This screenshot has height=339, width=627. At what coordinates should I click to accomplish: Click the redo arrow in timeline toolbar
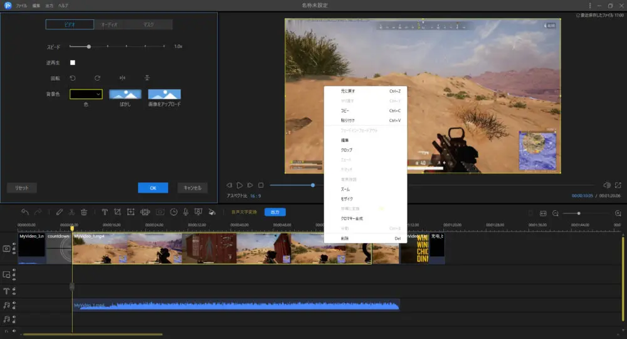point(38,212)
